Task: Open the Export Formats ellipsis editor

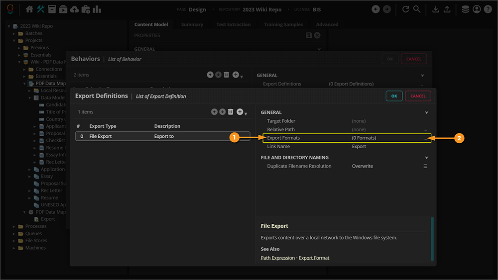Action: click(x=425, y=138)
